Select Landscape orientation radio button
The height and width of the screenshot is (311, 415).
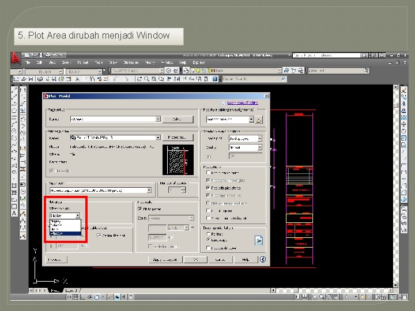coord(208,240)
